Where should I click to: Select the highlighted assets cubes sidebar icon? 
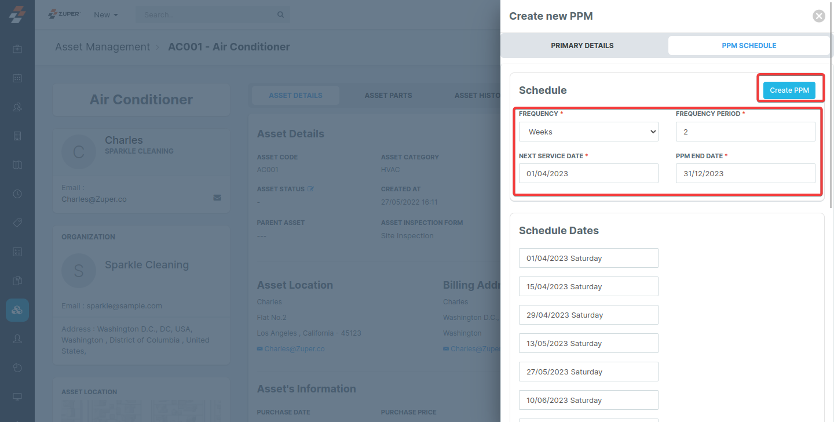point(17,310)
